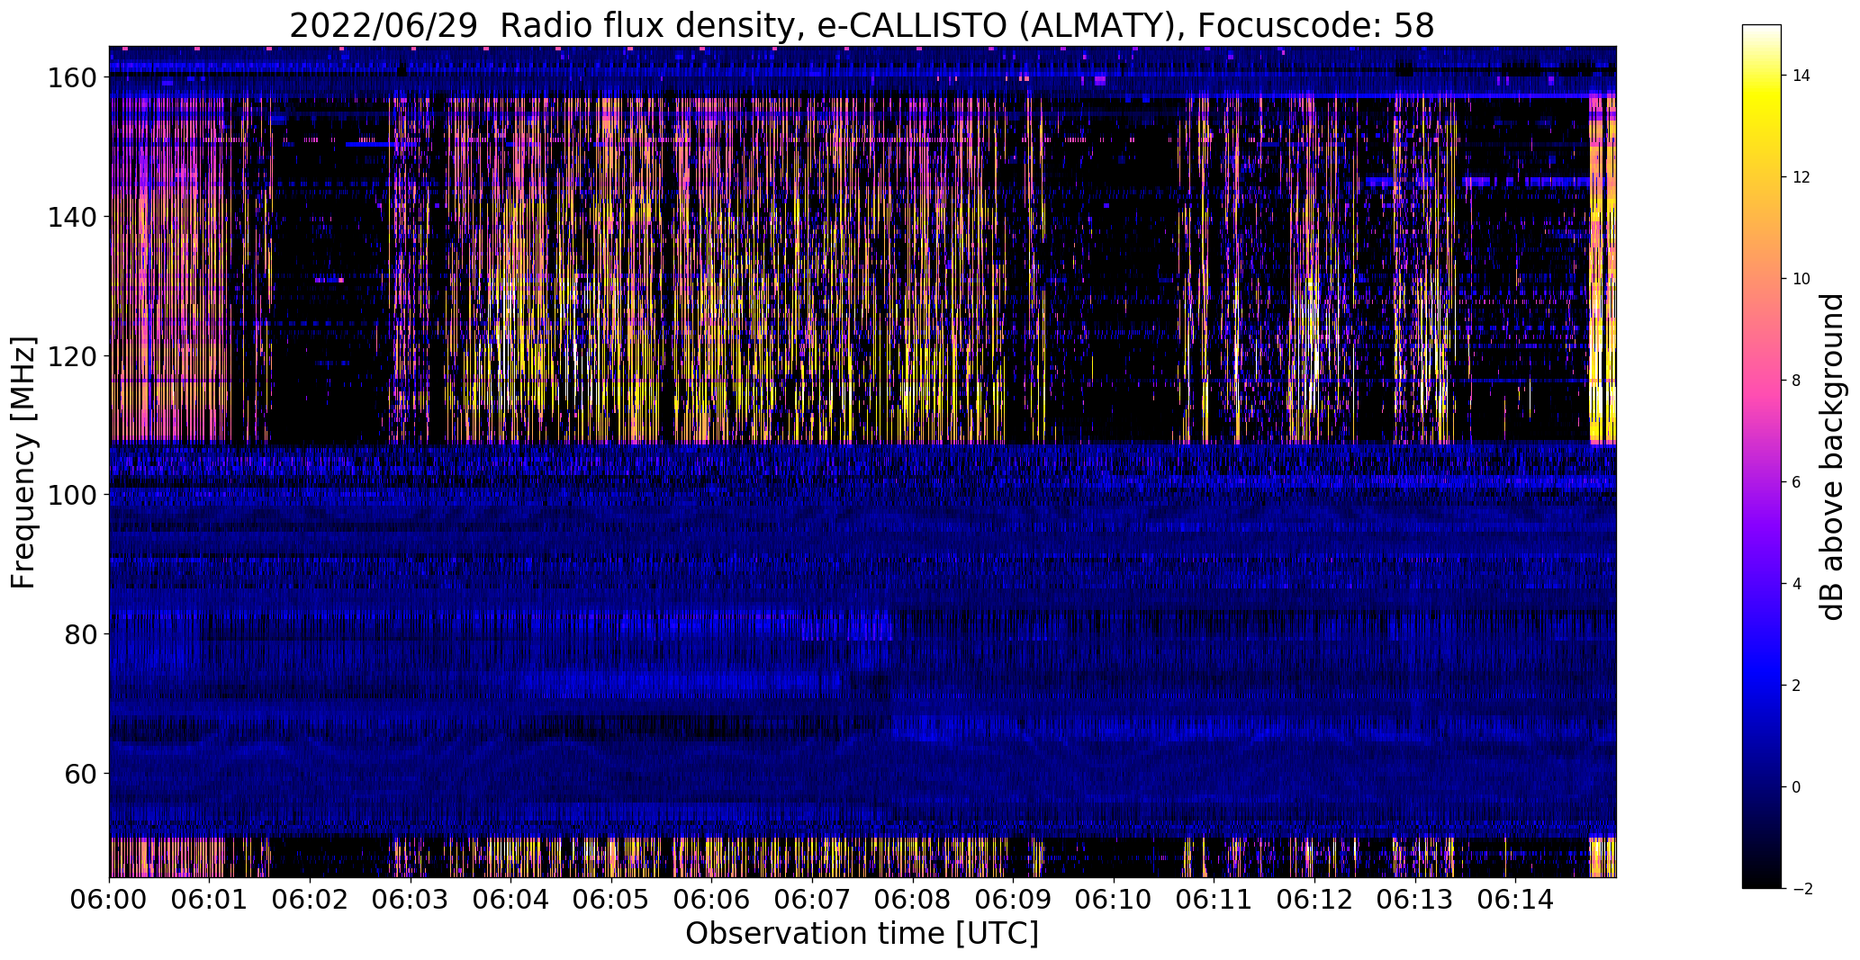Click the yellow region of the colorbar

pos(1762,103)
